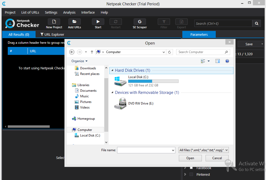
Task: Open the Documents library
Action: 88,90
